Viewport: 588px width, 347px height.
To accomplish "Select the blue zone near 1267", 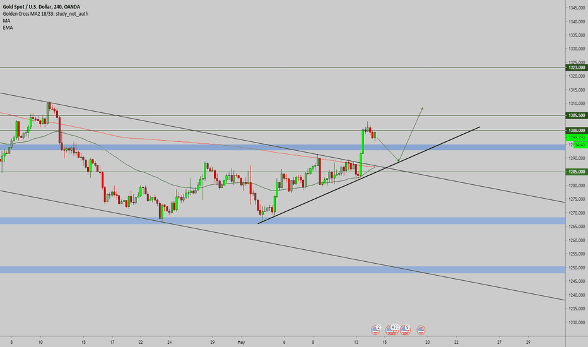I will coord(283,221).
